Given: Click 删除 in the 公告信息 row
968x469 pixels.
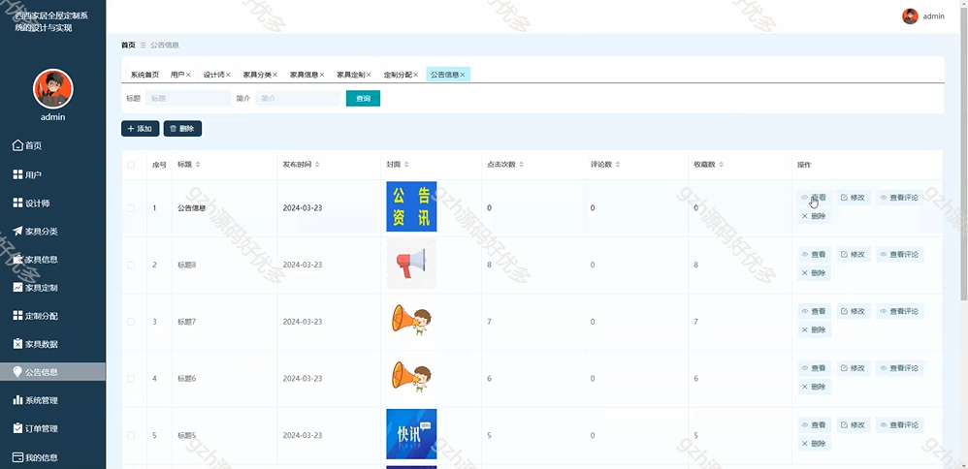Looking at the screenshot, I should tap(815, 216).
